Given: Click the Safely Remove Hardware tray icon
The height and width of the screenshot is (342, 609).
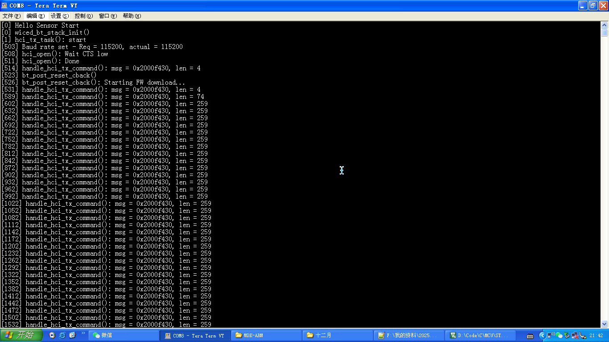Looking at the screenshot, I should tap(567, 335).
